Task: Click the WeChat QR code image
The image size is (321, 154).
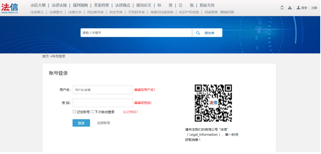Action: pyautogui.click(x=213, y=103)
